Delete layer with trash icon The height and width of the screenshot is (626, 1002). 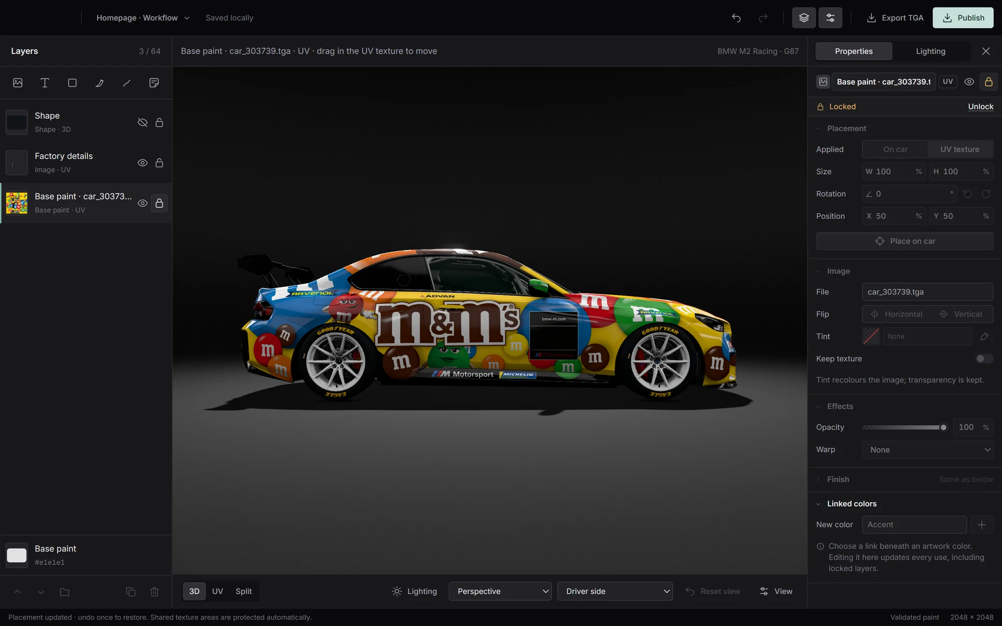pyautogui.click(x=154, y=592)
